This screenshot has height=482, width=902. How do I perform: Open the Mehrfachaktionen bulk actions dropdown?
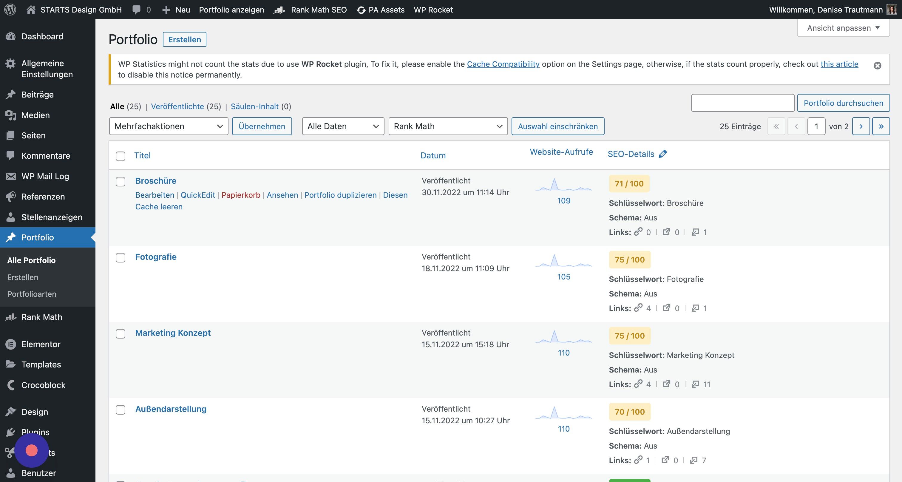169,126
